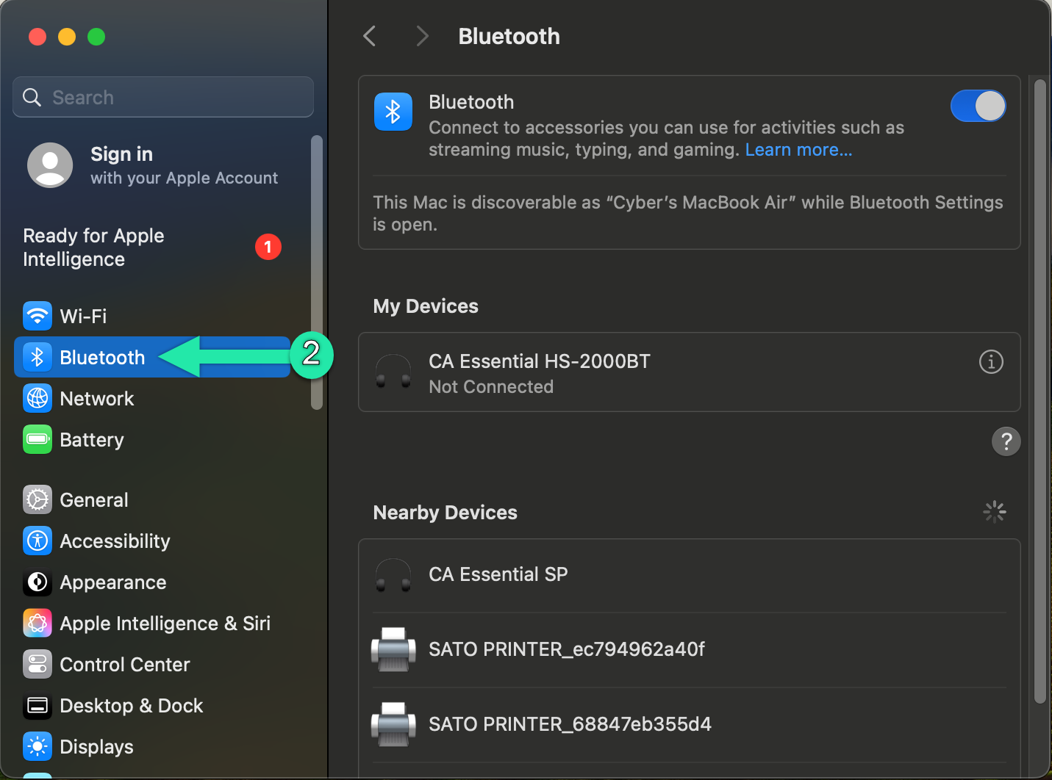
Task: Click the Learn more link
Action: pyautogui.click(x=798, y=150)
